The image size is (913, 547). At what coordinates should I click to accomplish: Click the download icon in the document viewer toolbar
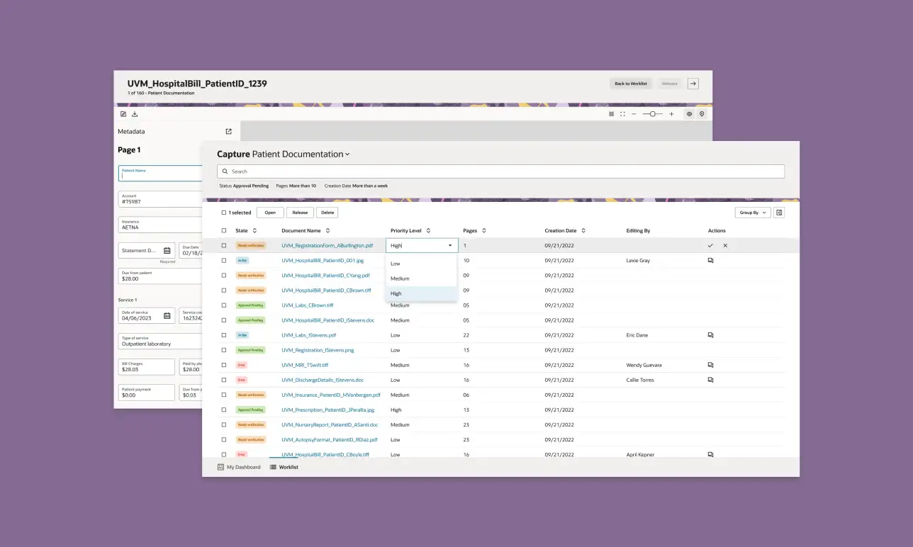(x=135, y=114)
